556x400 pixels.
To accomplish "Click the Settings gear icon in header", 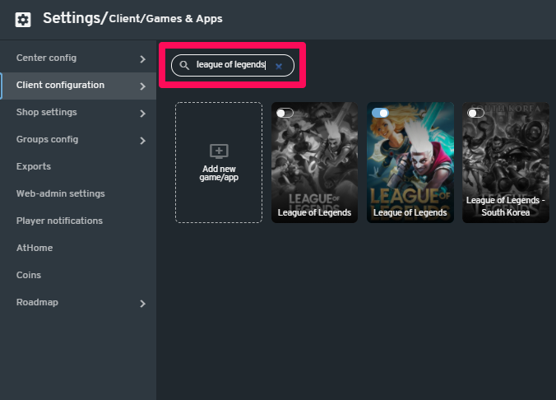I will pos(23,20).
